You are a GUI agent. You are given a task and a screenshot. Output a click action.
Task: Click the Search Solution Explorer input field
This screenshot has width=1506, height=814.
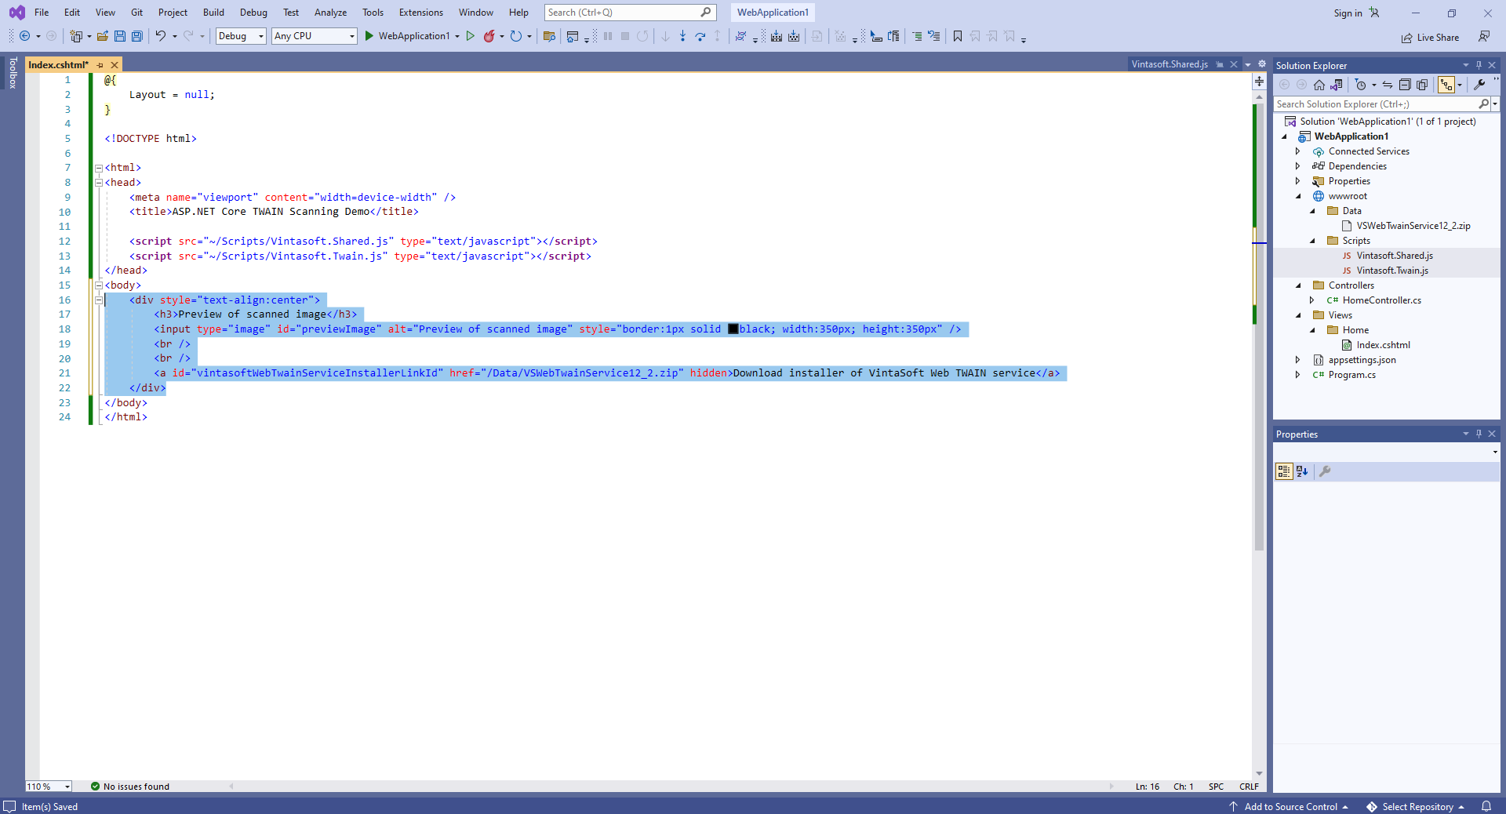tap(1375, 104)
